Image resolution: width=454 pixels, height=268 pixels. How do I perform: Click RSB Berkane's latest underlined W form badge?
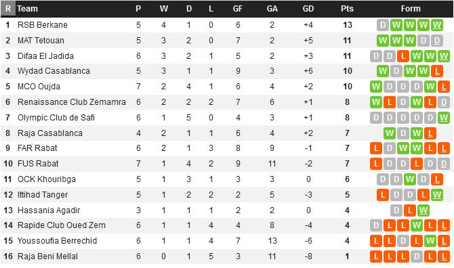[x=437, y=25]
